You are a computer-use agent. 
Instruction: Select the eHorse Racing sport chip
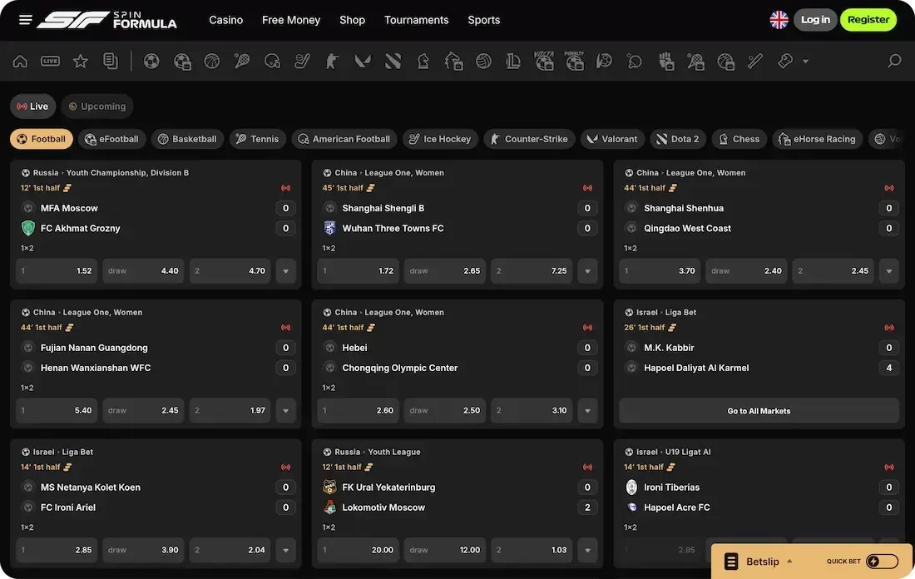(818, 139)
